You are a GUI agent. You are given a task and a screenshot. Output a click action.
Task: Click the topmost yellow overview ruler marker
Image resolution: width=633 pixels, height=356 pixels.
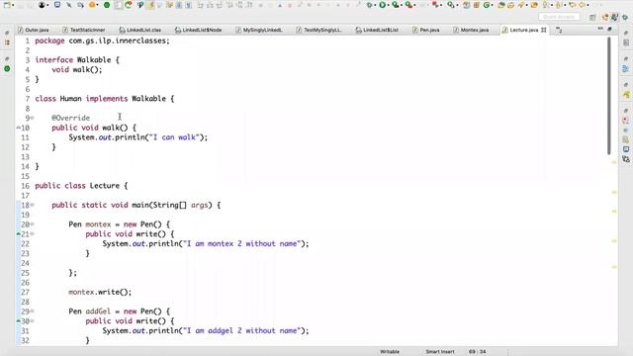[x=614, y=162]
